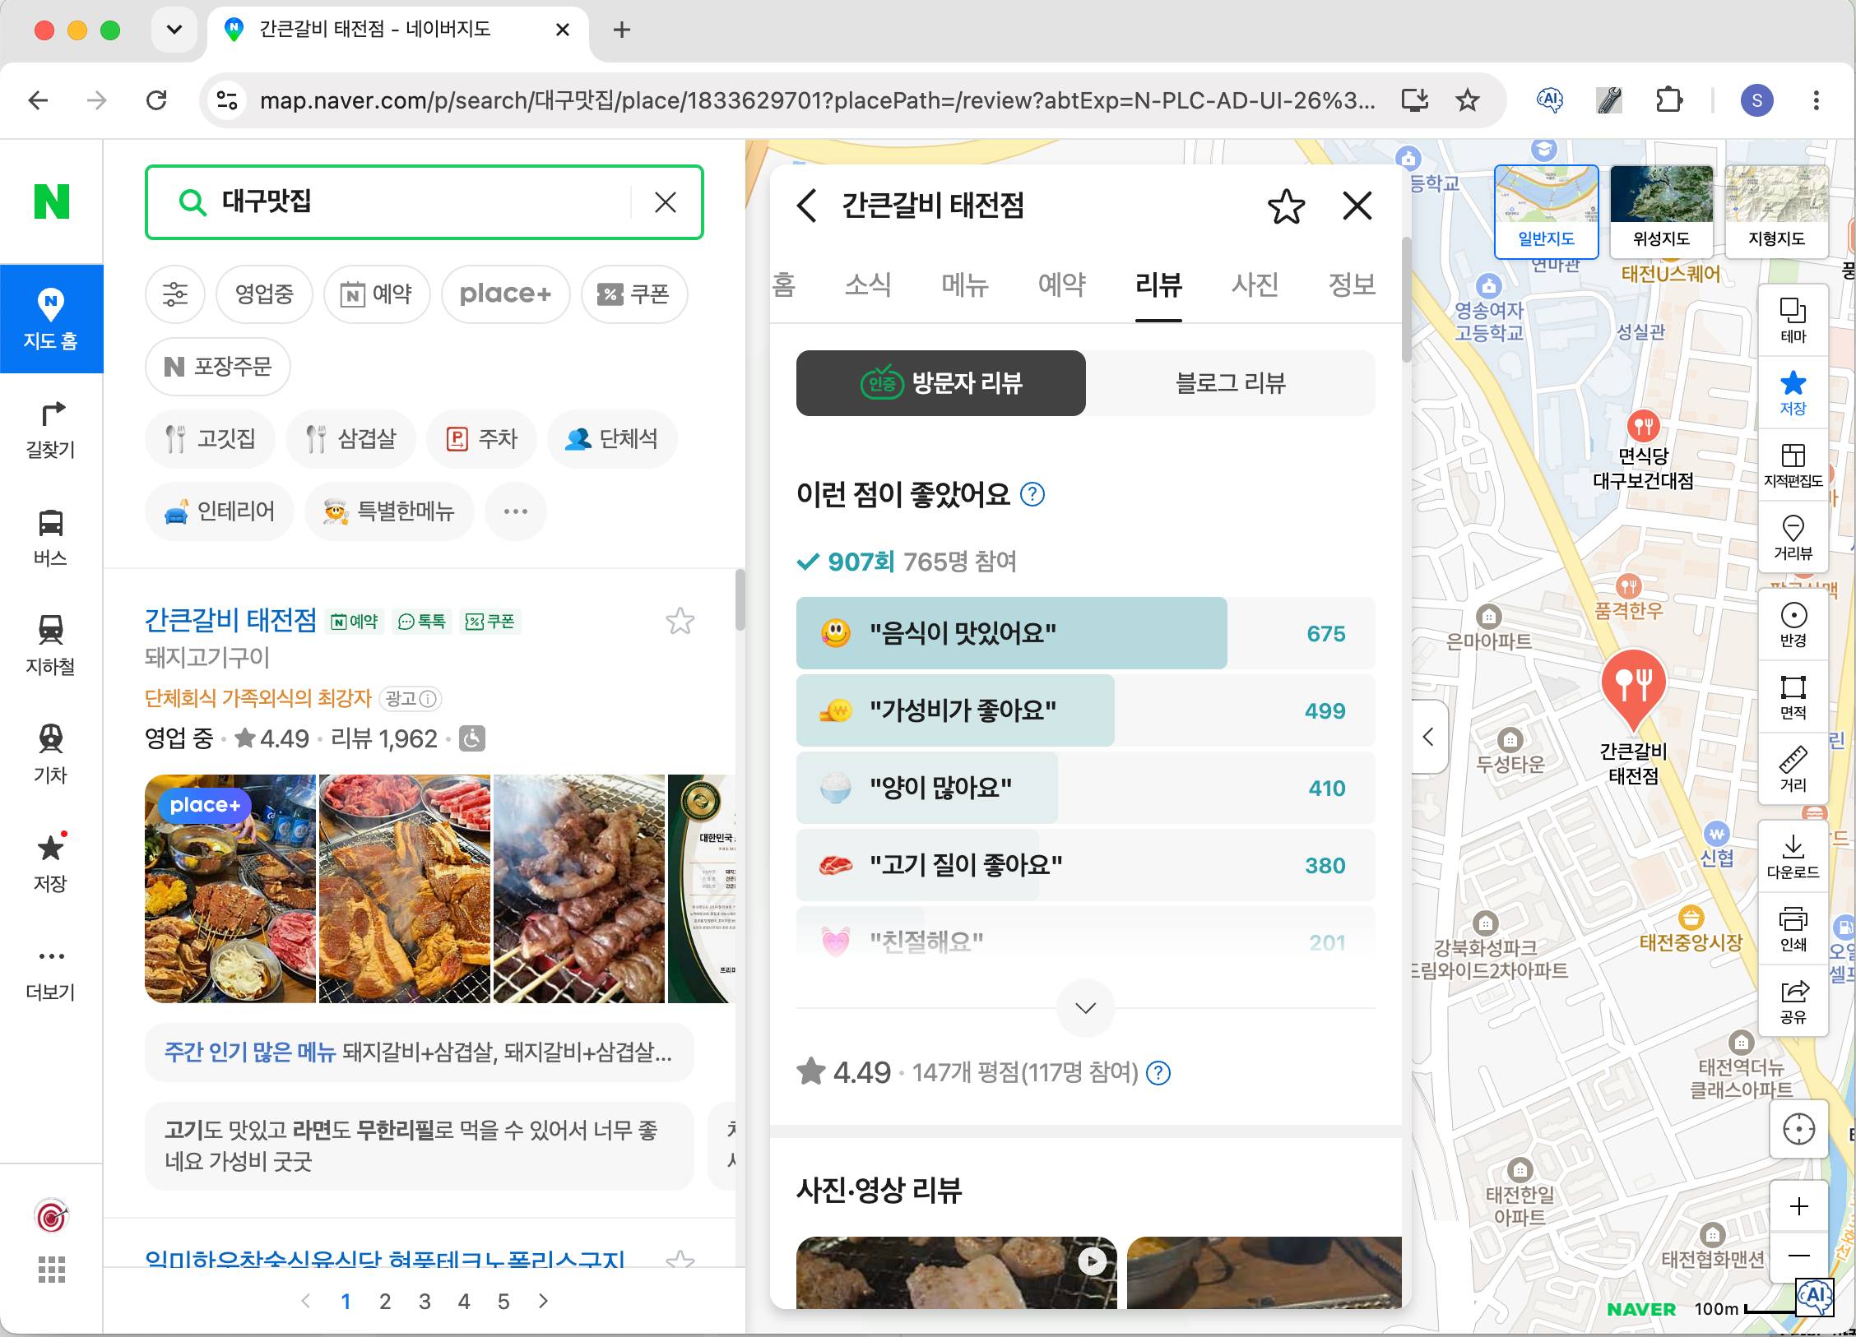Go to next results page arrow
Viewport: 1856px width, 1337px height.
point(543,1302)
